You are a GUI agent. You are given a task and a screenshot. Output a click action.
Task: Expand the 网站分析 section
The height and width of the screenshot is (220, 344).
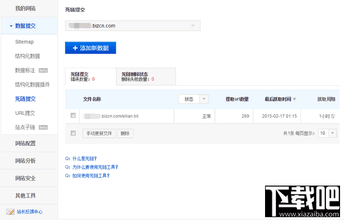tap(25, 161)
